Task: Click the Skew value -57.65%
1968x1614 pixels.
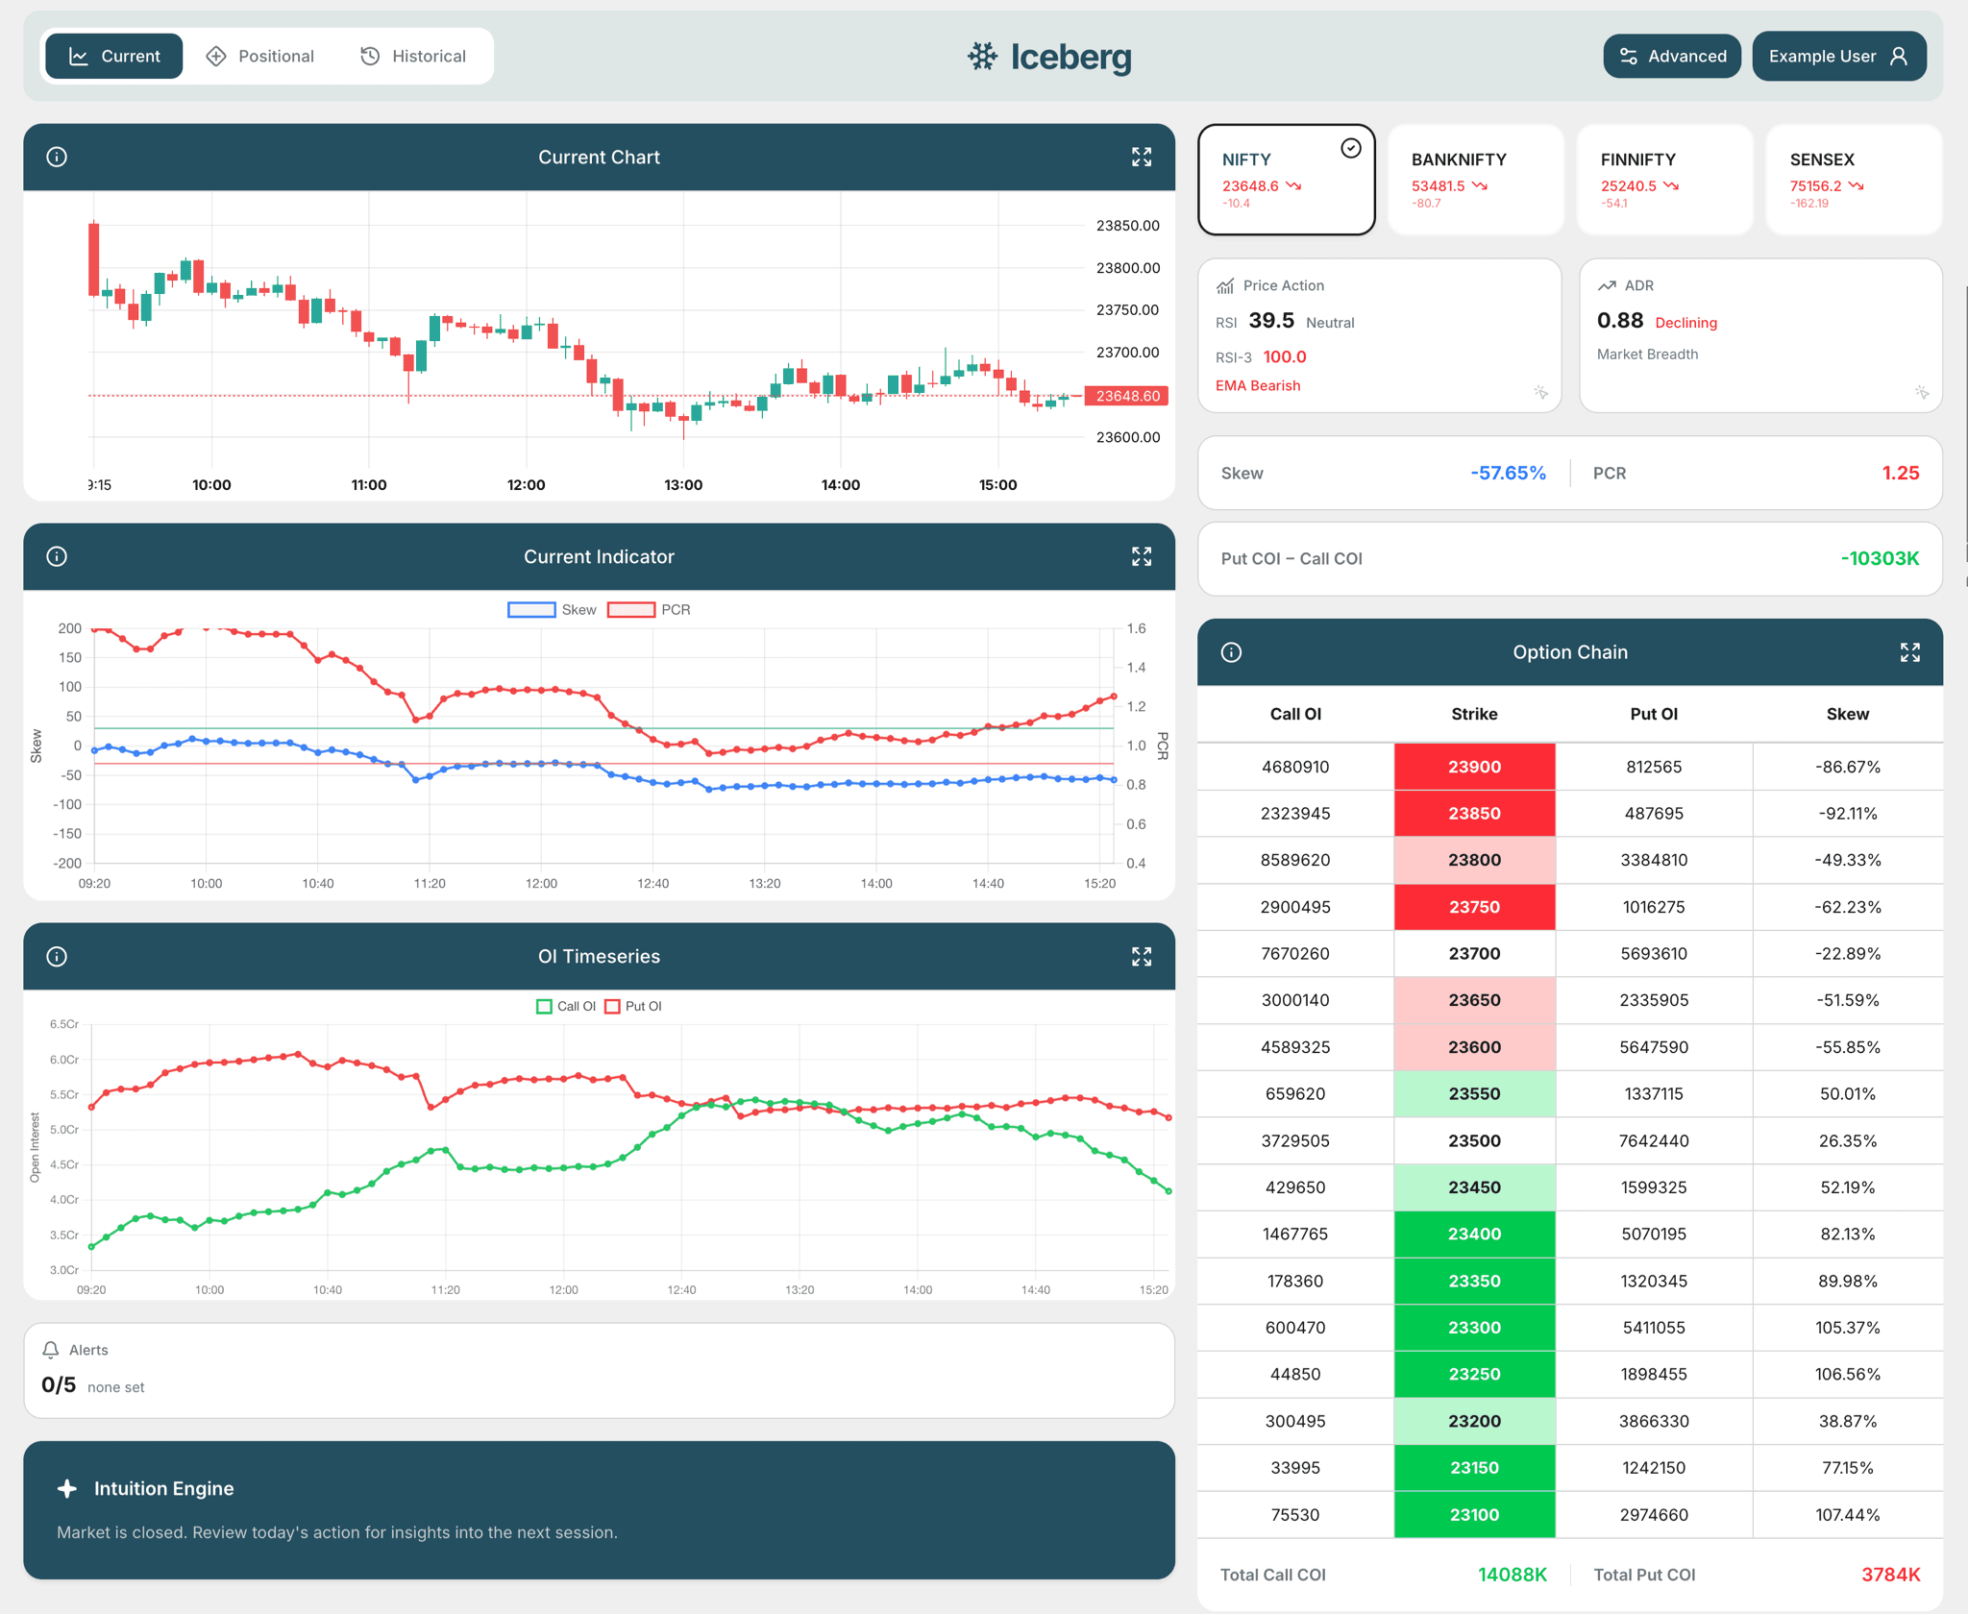Action: (x=1508, y=473)
